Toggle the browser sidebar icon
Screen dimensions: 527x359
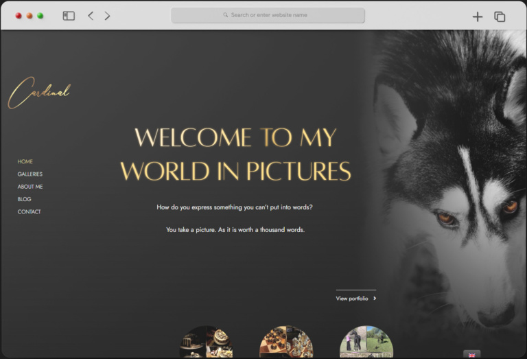[69, 16]
